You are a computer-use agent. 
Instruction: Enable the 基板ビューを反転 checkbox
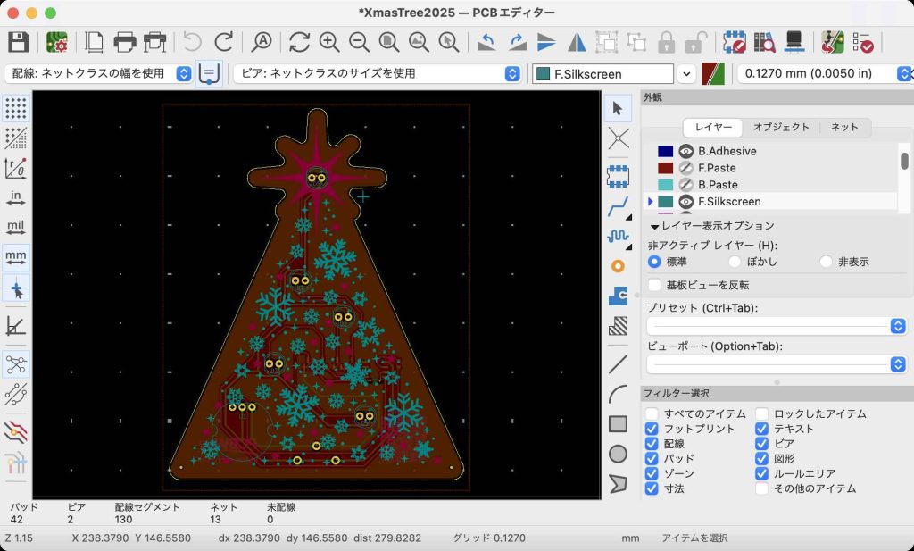click(x=655, y=285)
